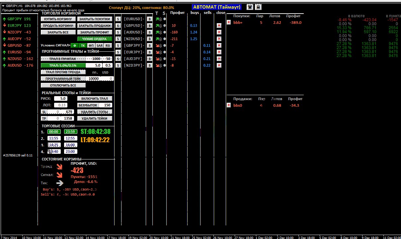Click the telephone icon next to АВТОМАТ

coord(250,7)
